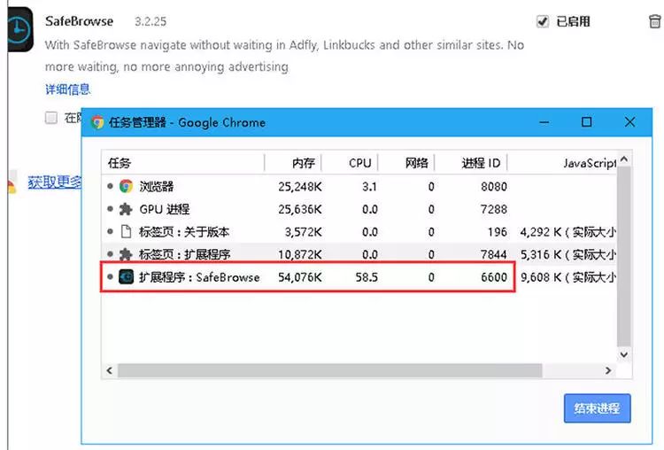Click process ID 8080
This screenshot has height=450, width=664.
click(494, 186)
